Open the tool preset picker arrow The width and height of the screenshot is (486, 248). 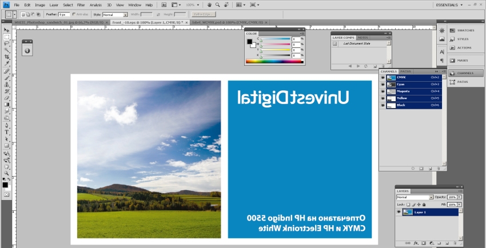[14, 14]
